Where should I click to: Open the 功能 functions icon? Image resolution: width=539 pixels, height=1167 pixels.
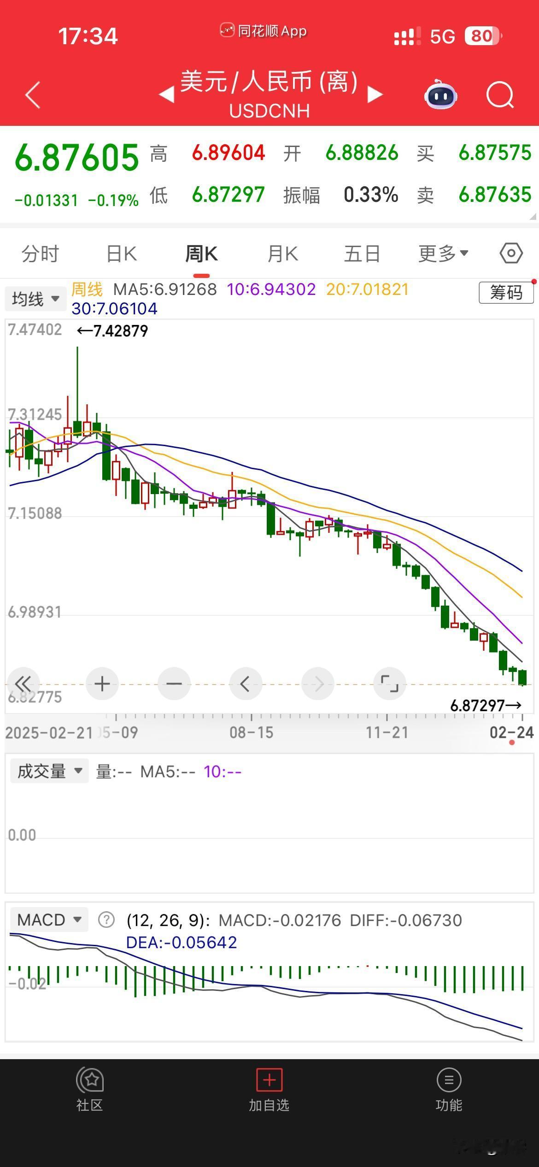pyautogui.click(x=449, y=1080)
